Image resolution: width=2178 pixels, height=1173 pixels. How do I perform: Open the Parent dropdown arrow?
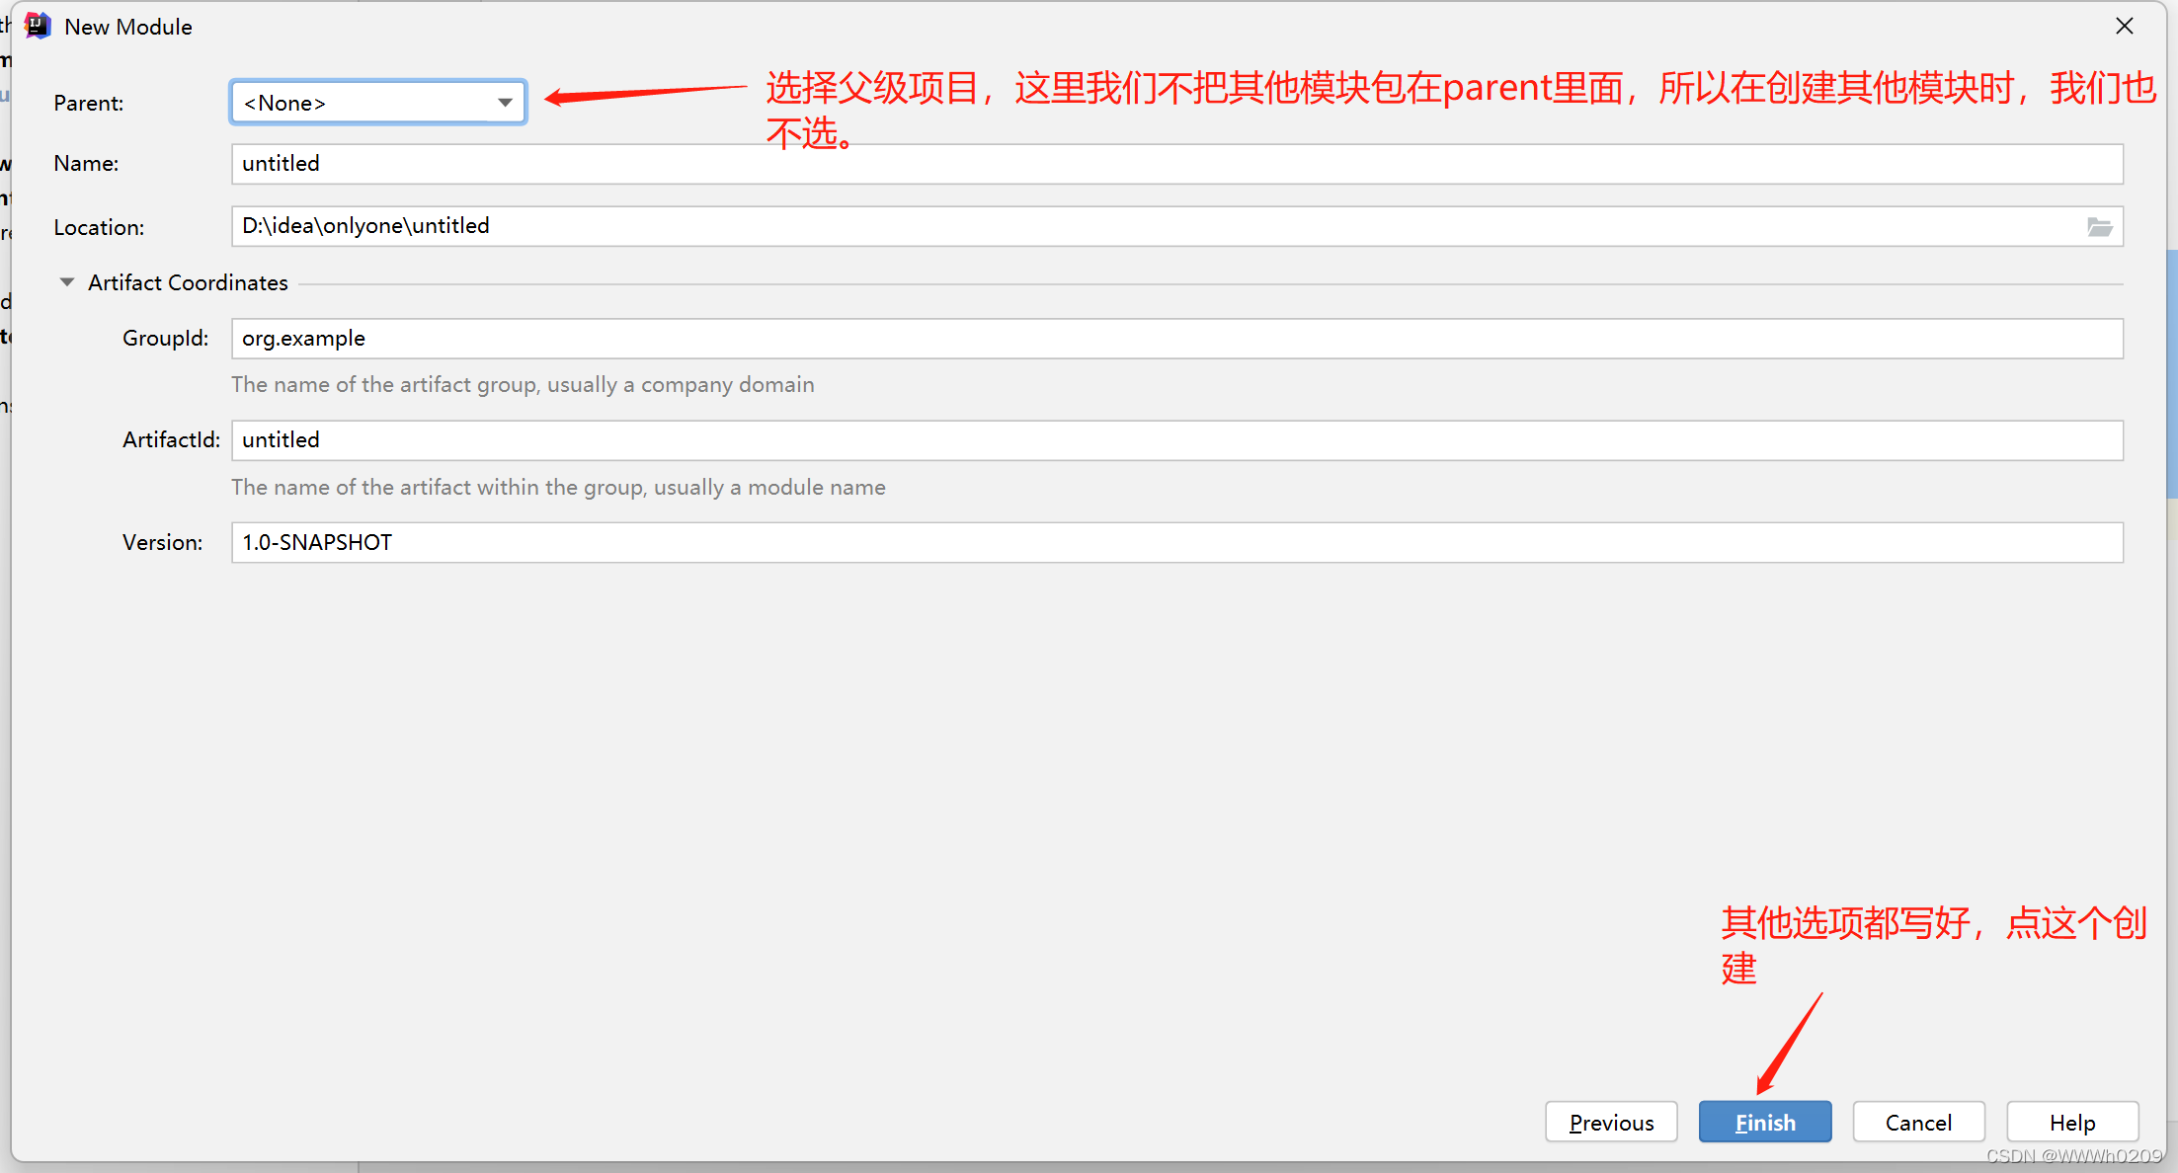(505, 103)
